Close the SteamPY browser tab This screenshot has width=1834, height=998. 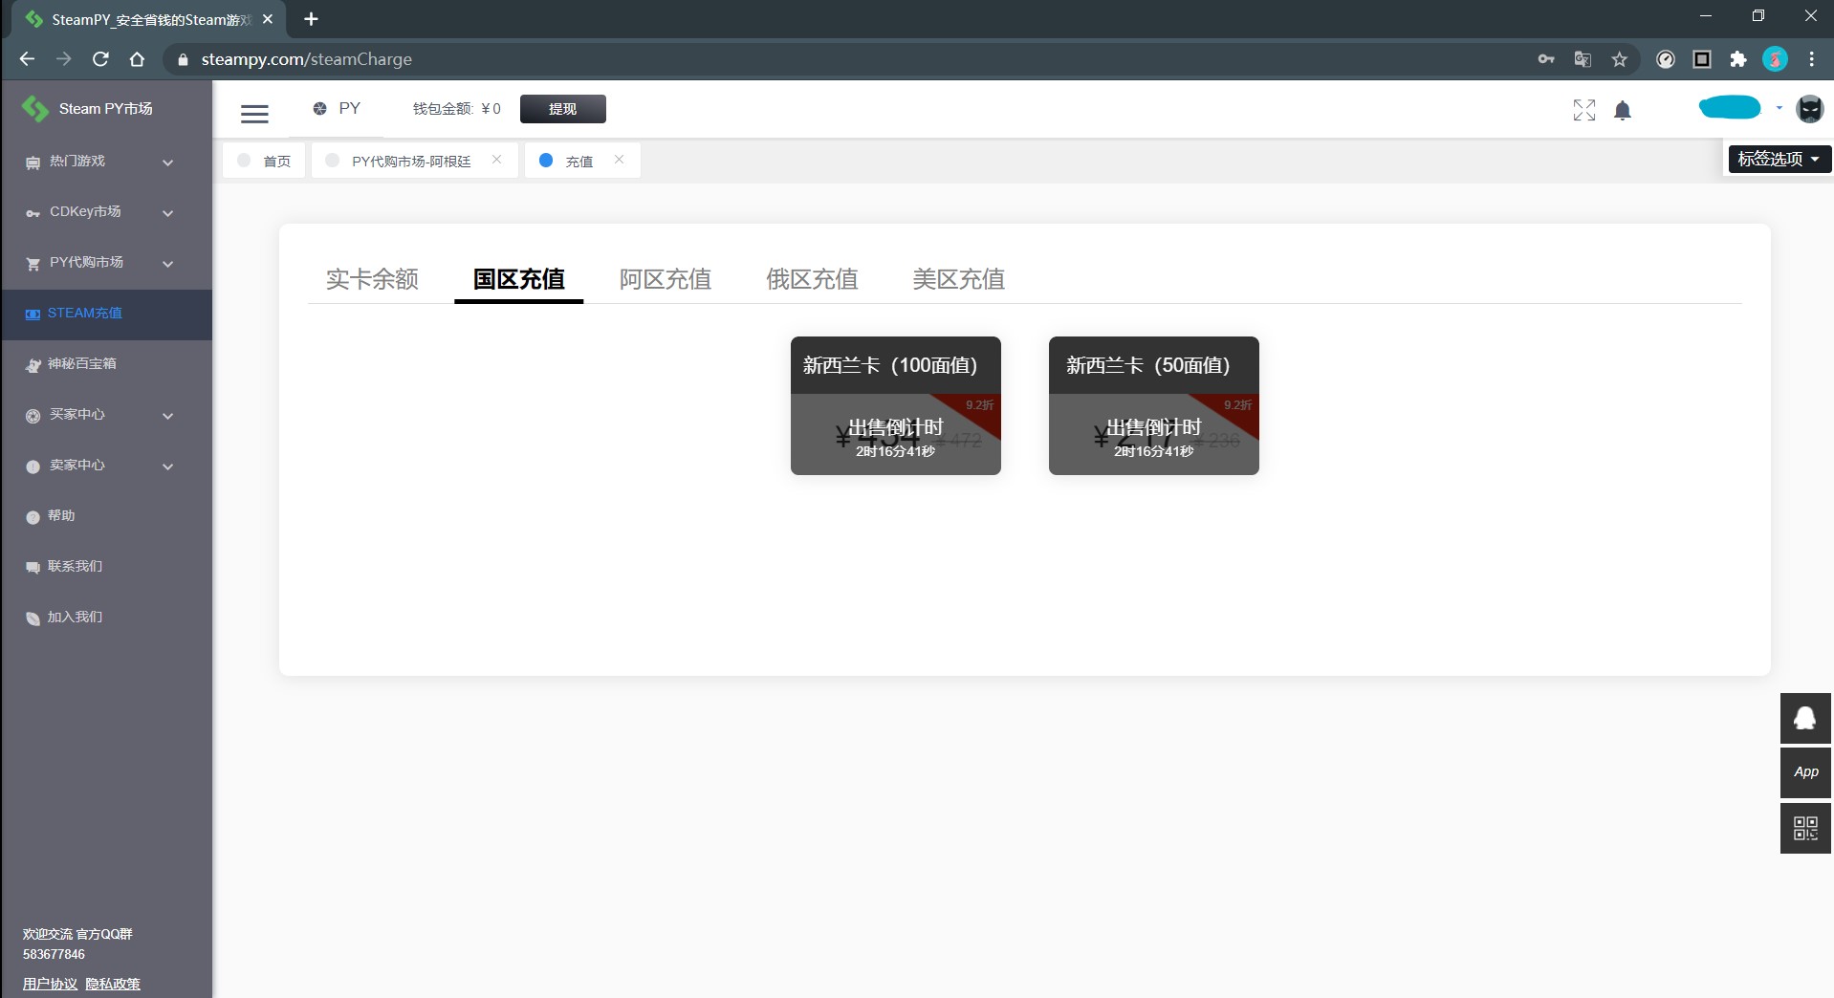(268, 19)
